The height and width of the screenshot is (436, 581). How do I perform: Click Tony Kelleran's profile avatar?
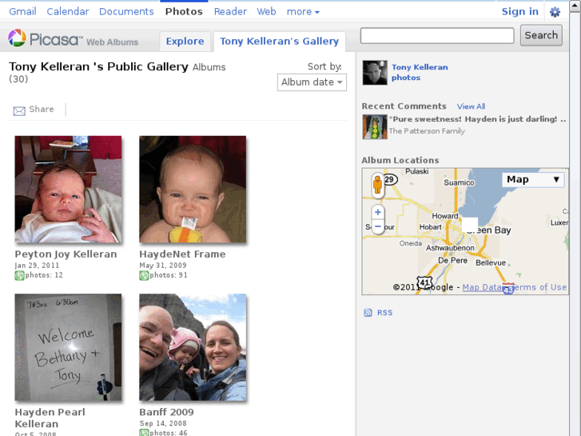point(374,72)
